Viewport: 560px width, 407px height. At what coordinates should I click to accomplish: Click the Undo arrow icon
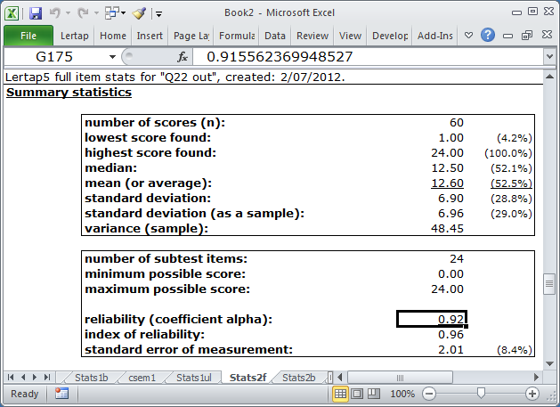[x=55, y=12]
